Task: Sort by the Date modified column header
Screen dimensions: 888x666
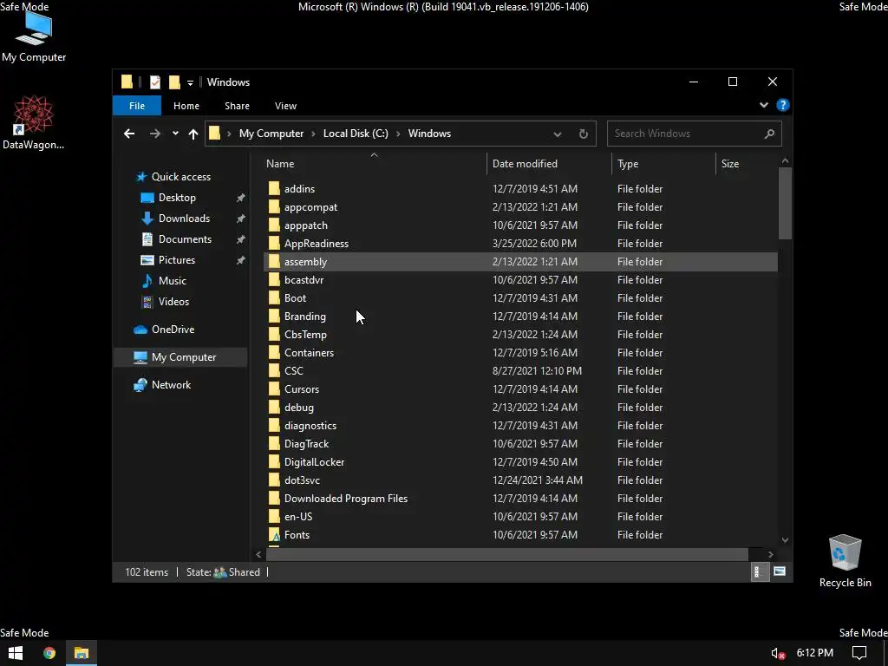Action: point(549,164)
